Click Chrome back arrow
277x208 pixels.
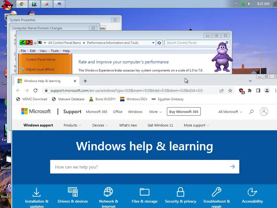[18, 90]
